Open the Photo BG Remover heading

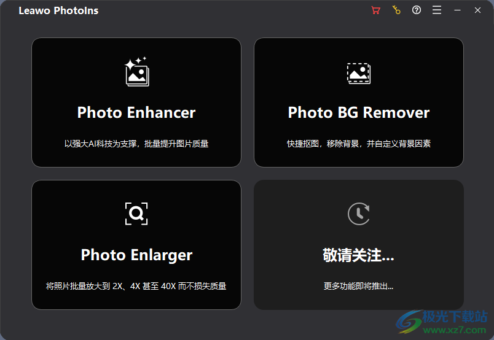pyautogui.click(x=359, y=112)
